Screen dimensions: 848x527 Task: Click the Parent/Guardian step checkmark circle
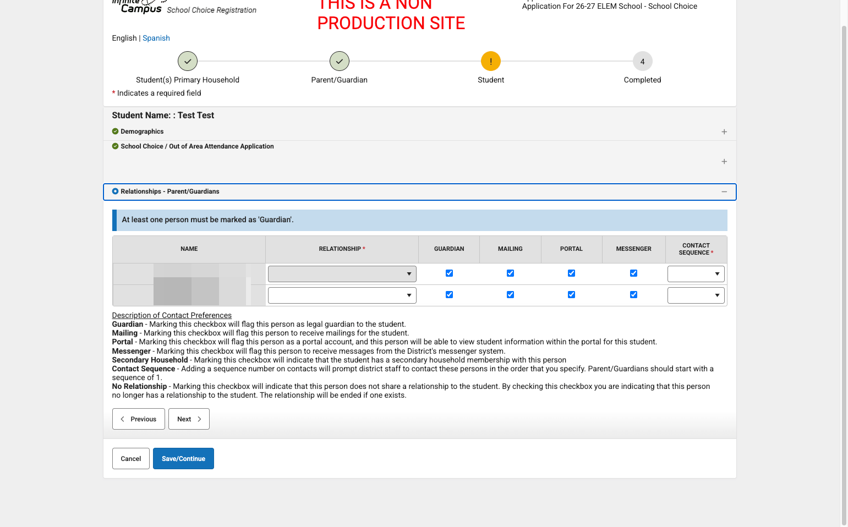coord(340,61)
